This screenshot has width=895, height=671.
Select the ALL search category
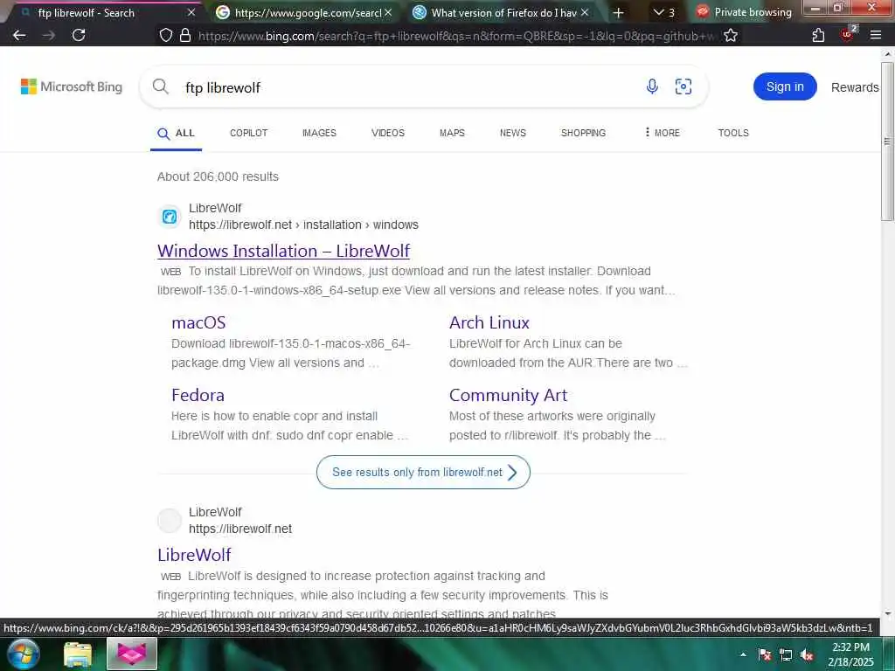coord(177,133)
